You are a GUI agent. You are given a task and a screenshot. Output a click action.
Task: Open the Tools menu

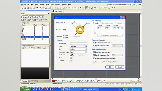(52, 5)
